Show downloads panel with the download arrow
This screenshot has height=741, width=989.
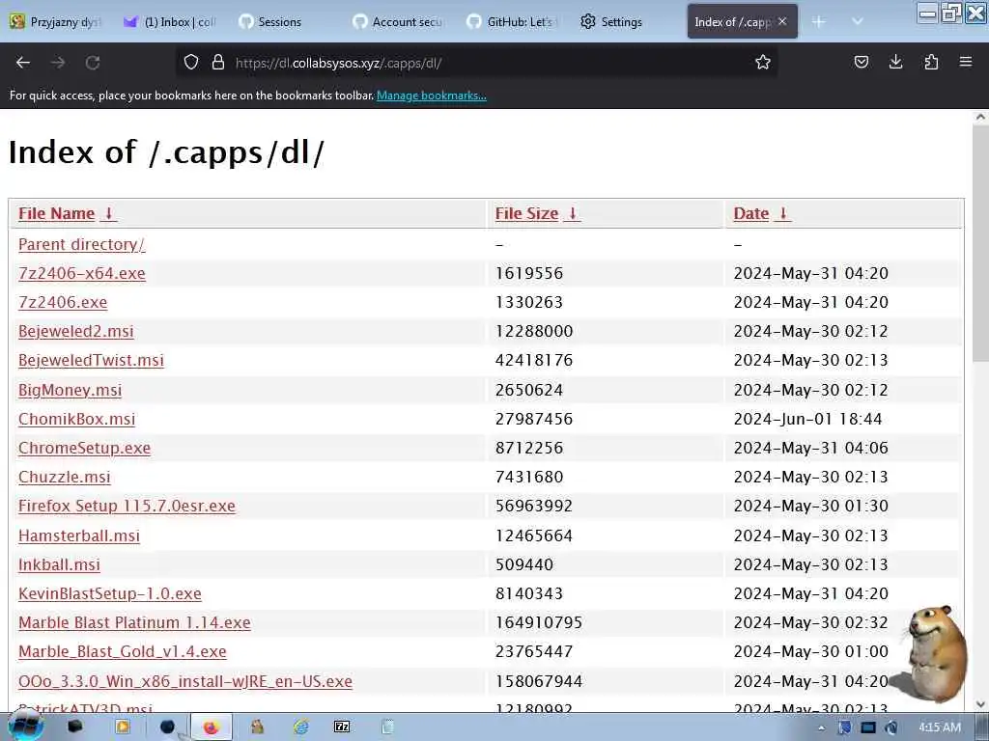(895, 62)
